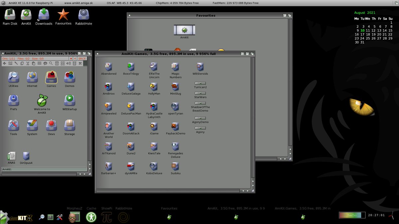
Task: Open the Favourites star icon on desktop
Action: pos(63,17)
